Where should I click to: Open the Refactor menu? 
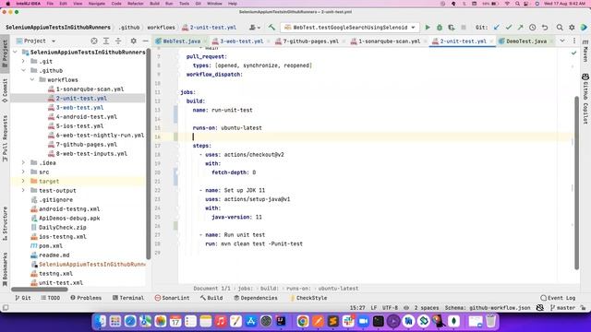136,4
